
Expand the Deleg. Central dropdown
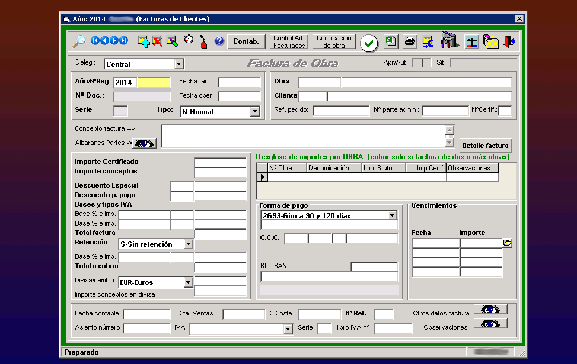179,65
